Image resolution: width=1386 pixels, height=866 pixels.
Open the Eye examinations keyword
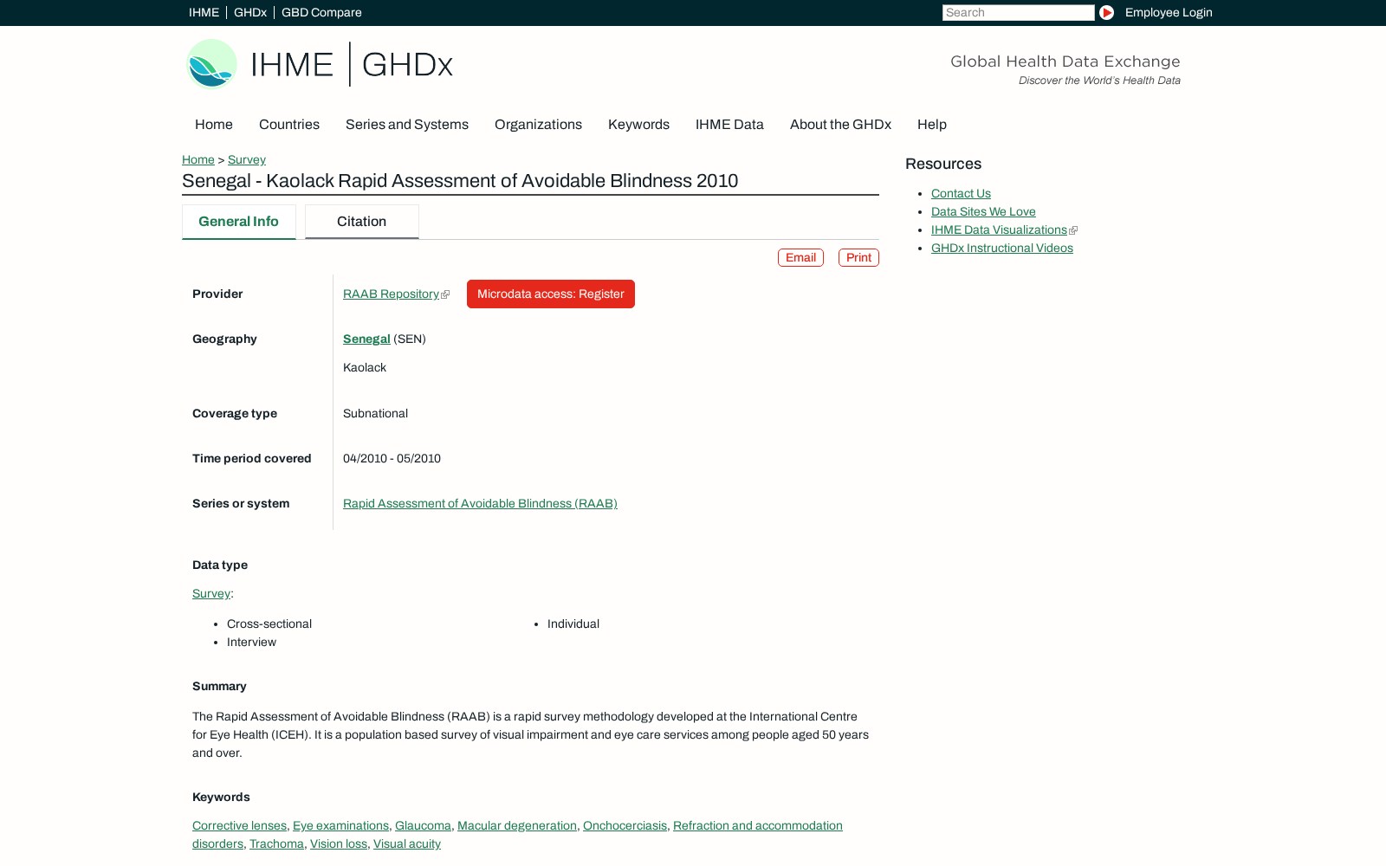tap(340, 826)
